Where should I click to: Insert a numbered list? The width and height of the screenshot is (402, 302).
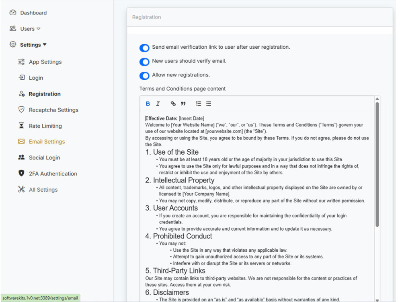click(x=199, y=104)
